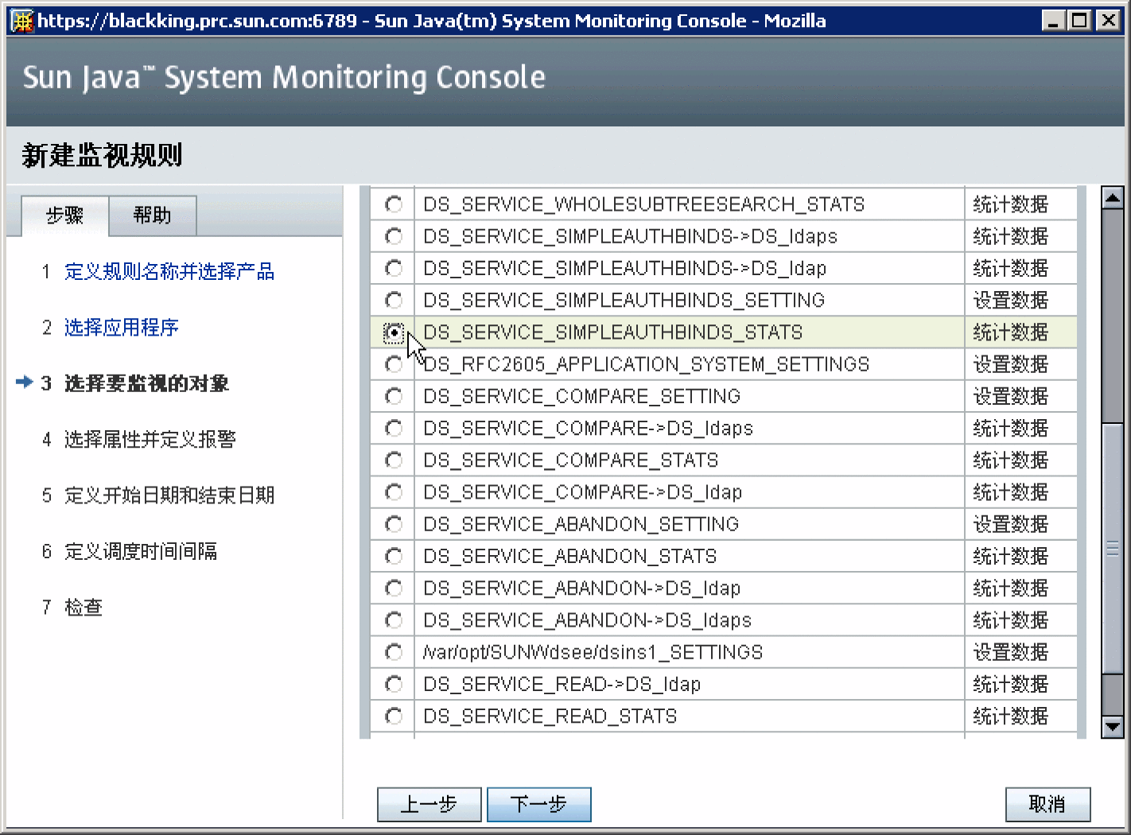Click step 4 选择属性并定义报警 text
Screen dimensions: 1131x835
point(150,439)
